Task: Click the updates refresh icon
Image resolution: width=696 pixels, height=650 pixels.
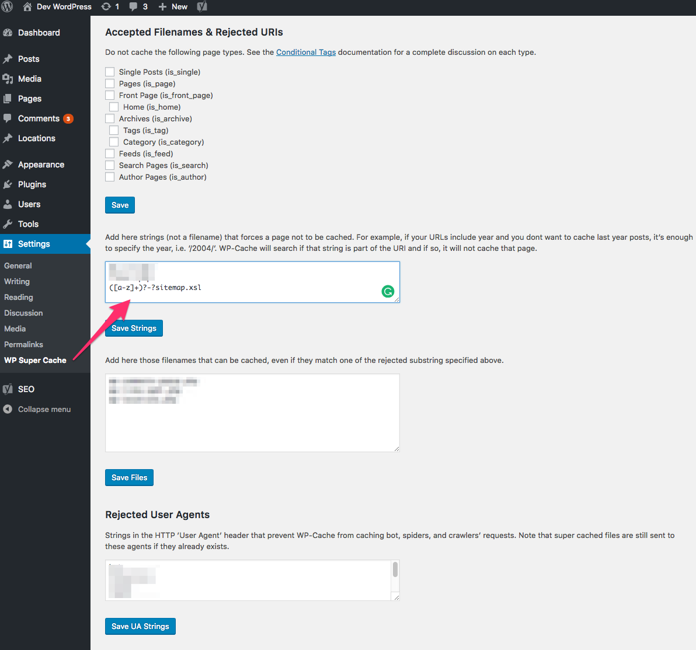Action: [106, 6]
